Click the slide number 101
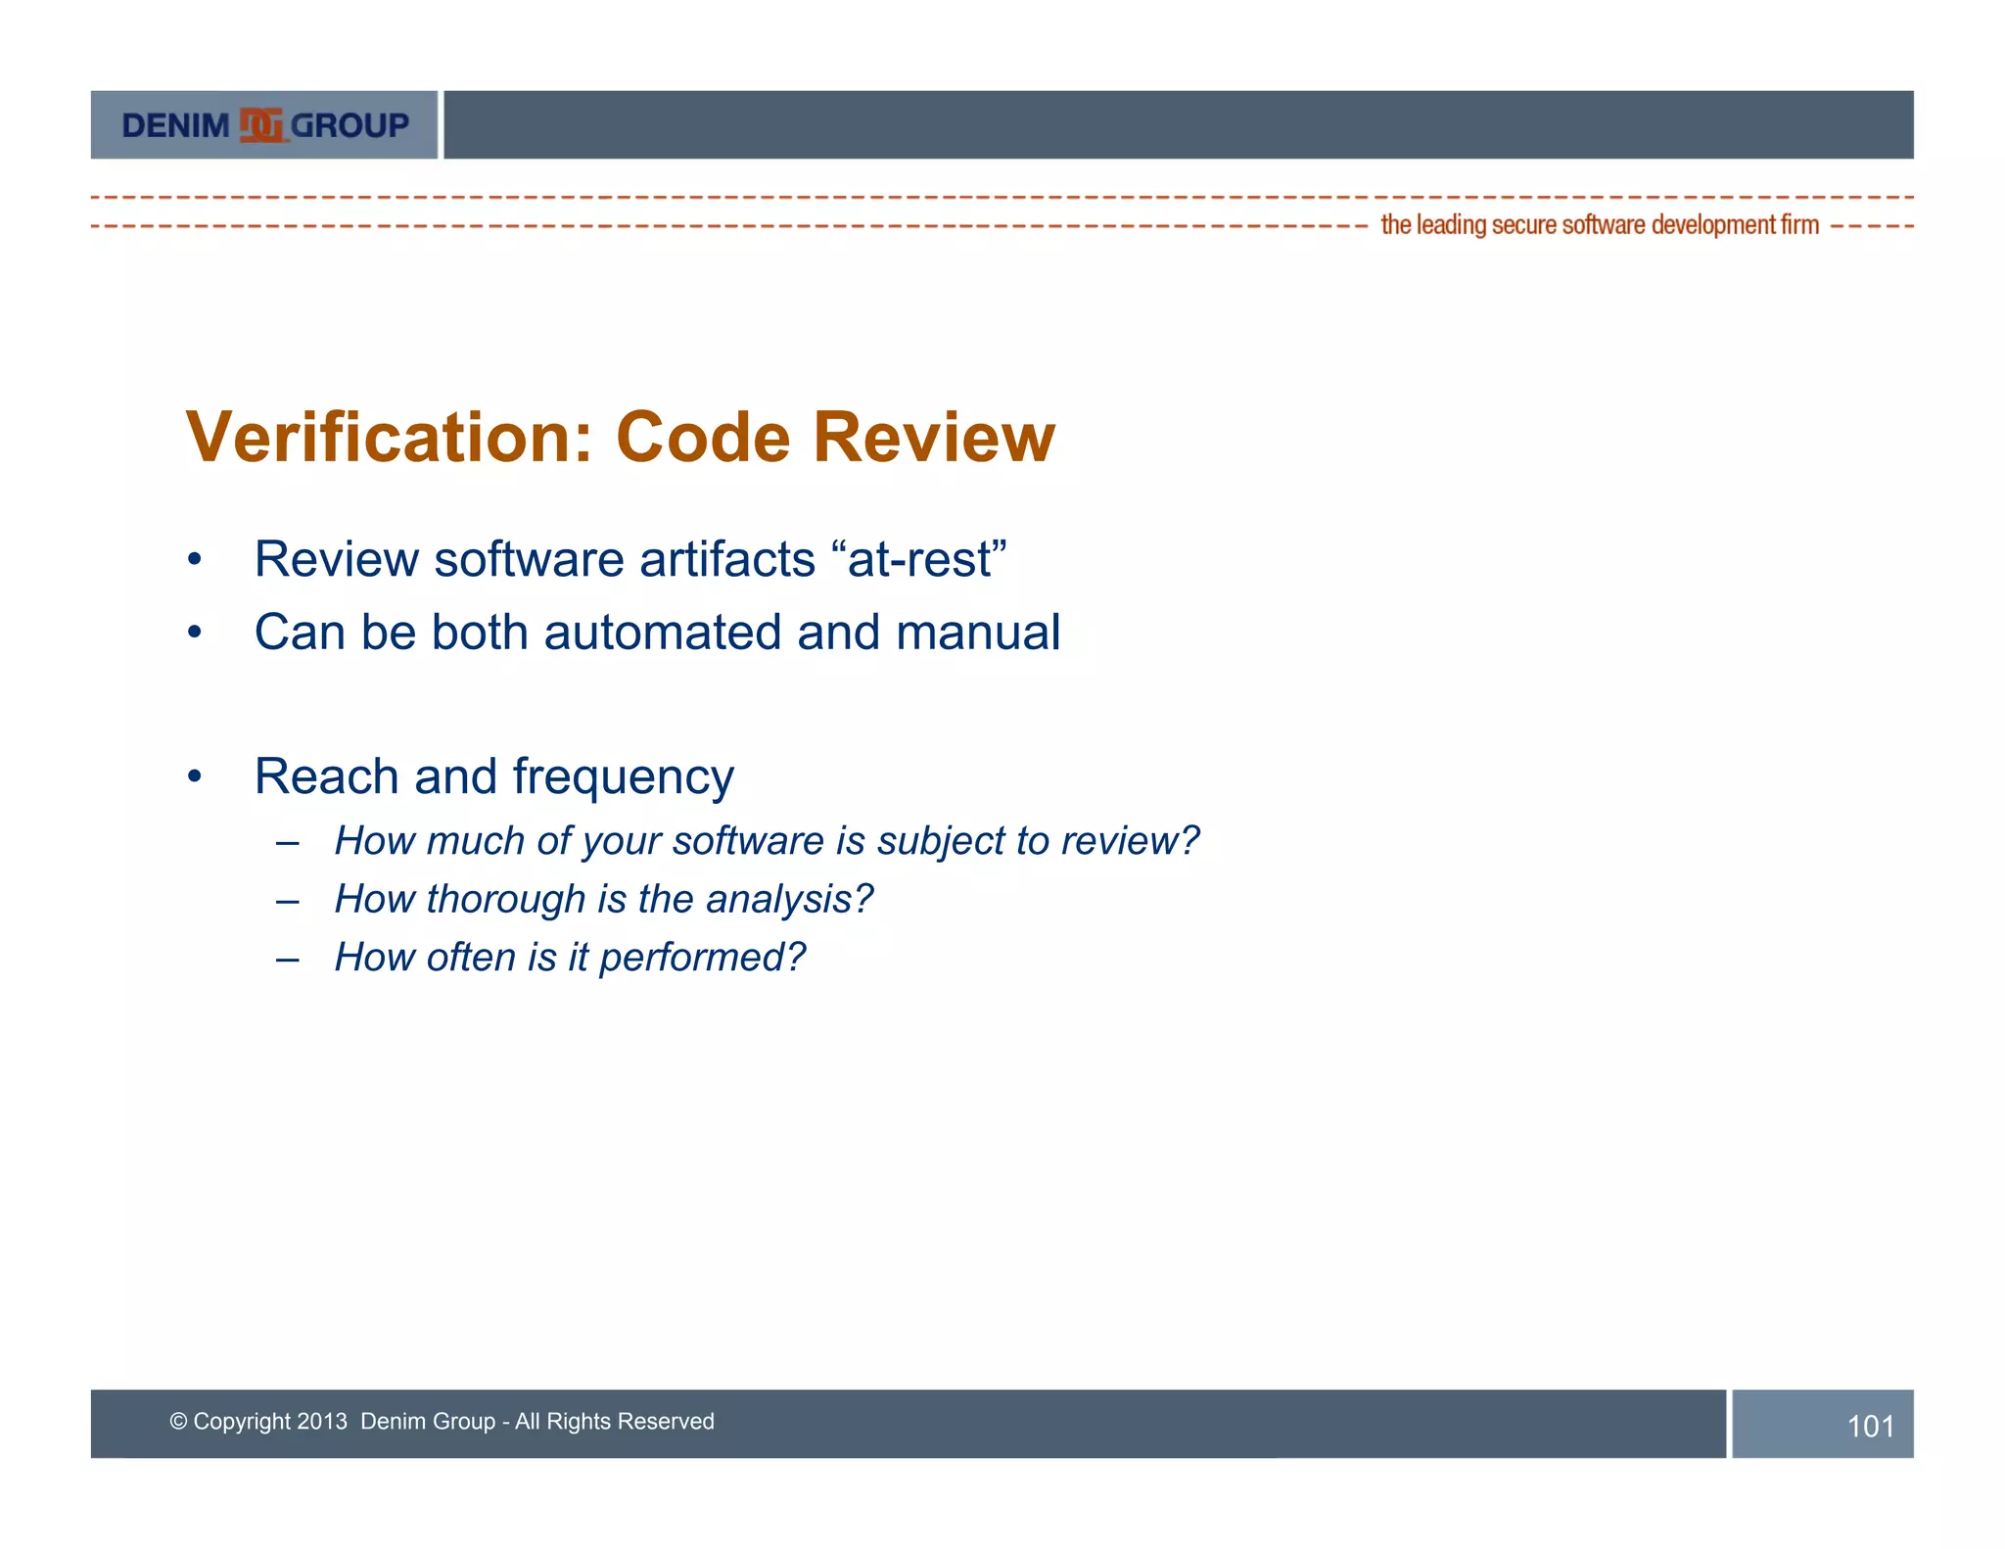 coord(1870,1426)
